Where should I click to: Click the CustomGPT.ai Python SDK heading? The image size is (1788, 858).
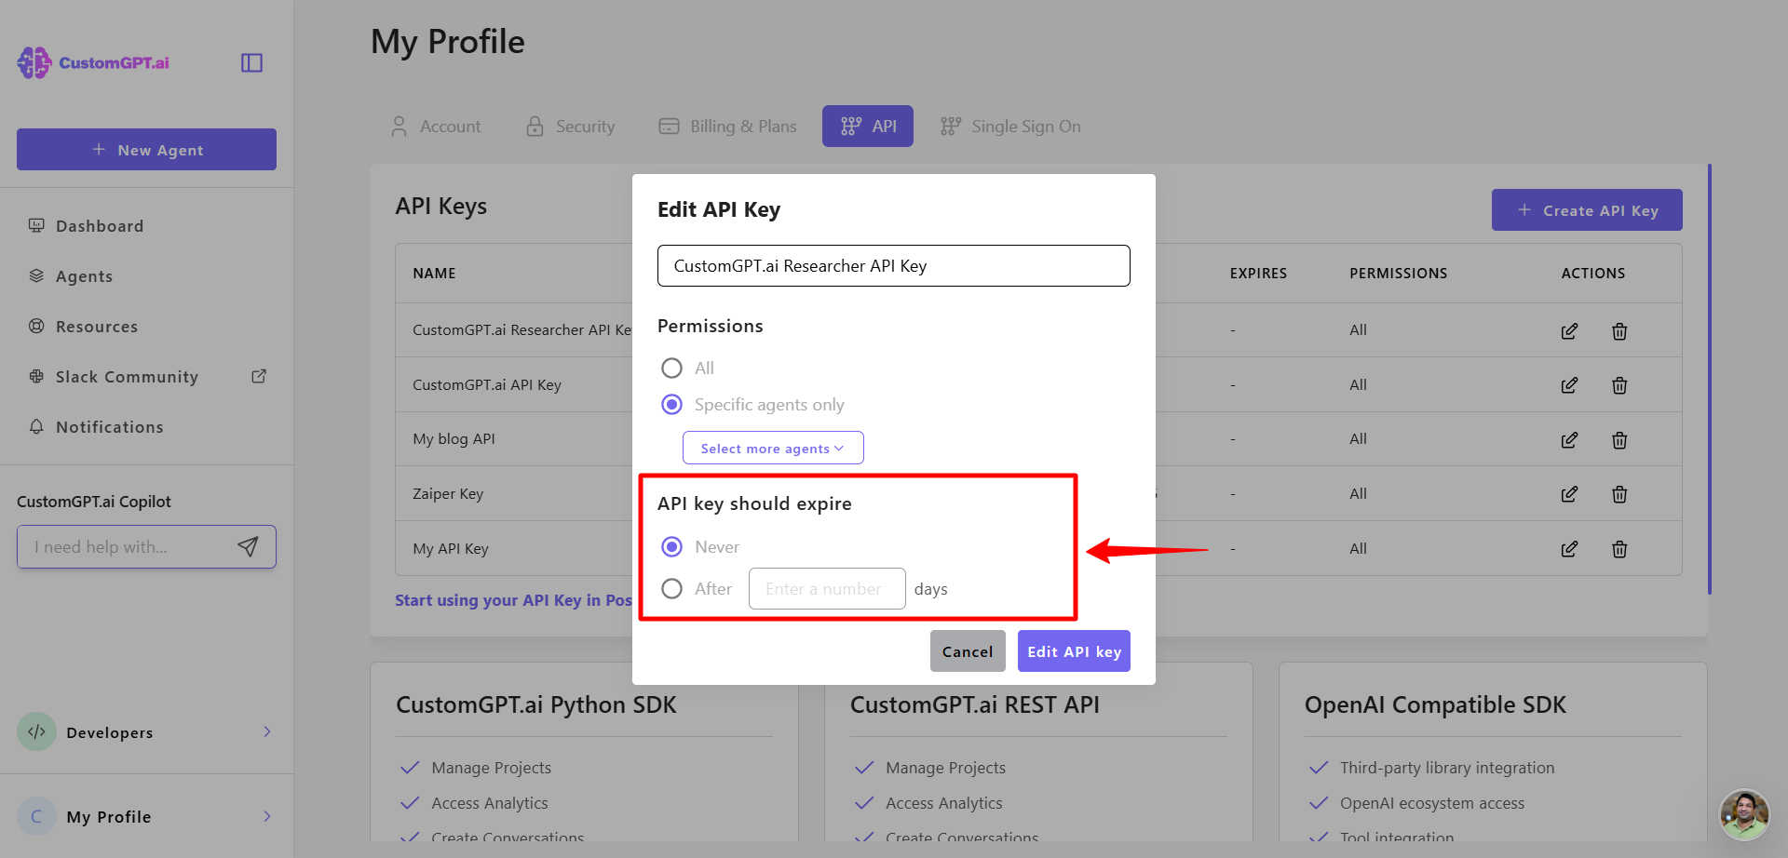point(536,705)
